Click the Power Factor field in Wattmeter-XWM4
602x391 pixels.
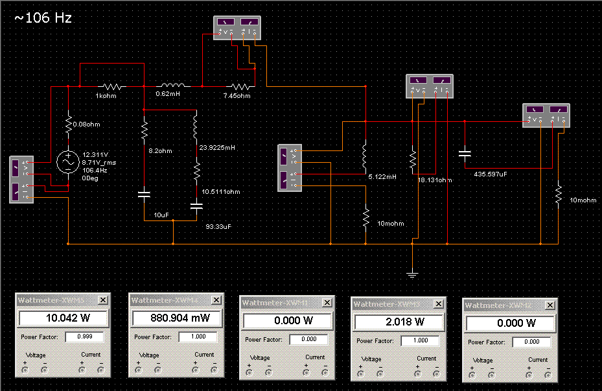pyautogui.click(x=198, y=337)
